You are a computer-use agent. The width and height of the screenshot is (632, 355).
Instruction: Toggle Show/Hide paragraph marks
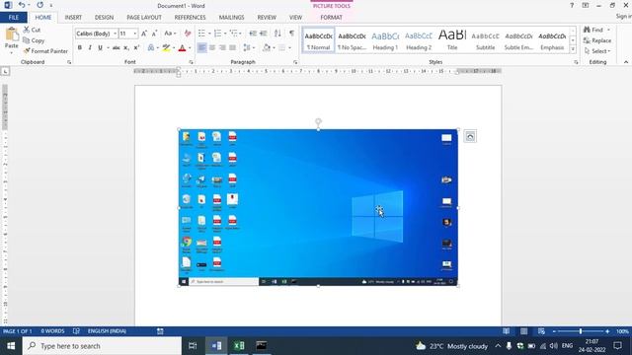point(291,34)
